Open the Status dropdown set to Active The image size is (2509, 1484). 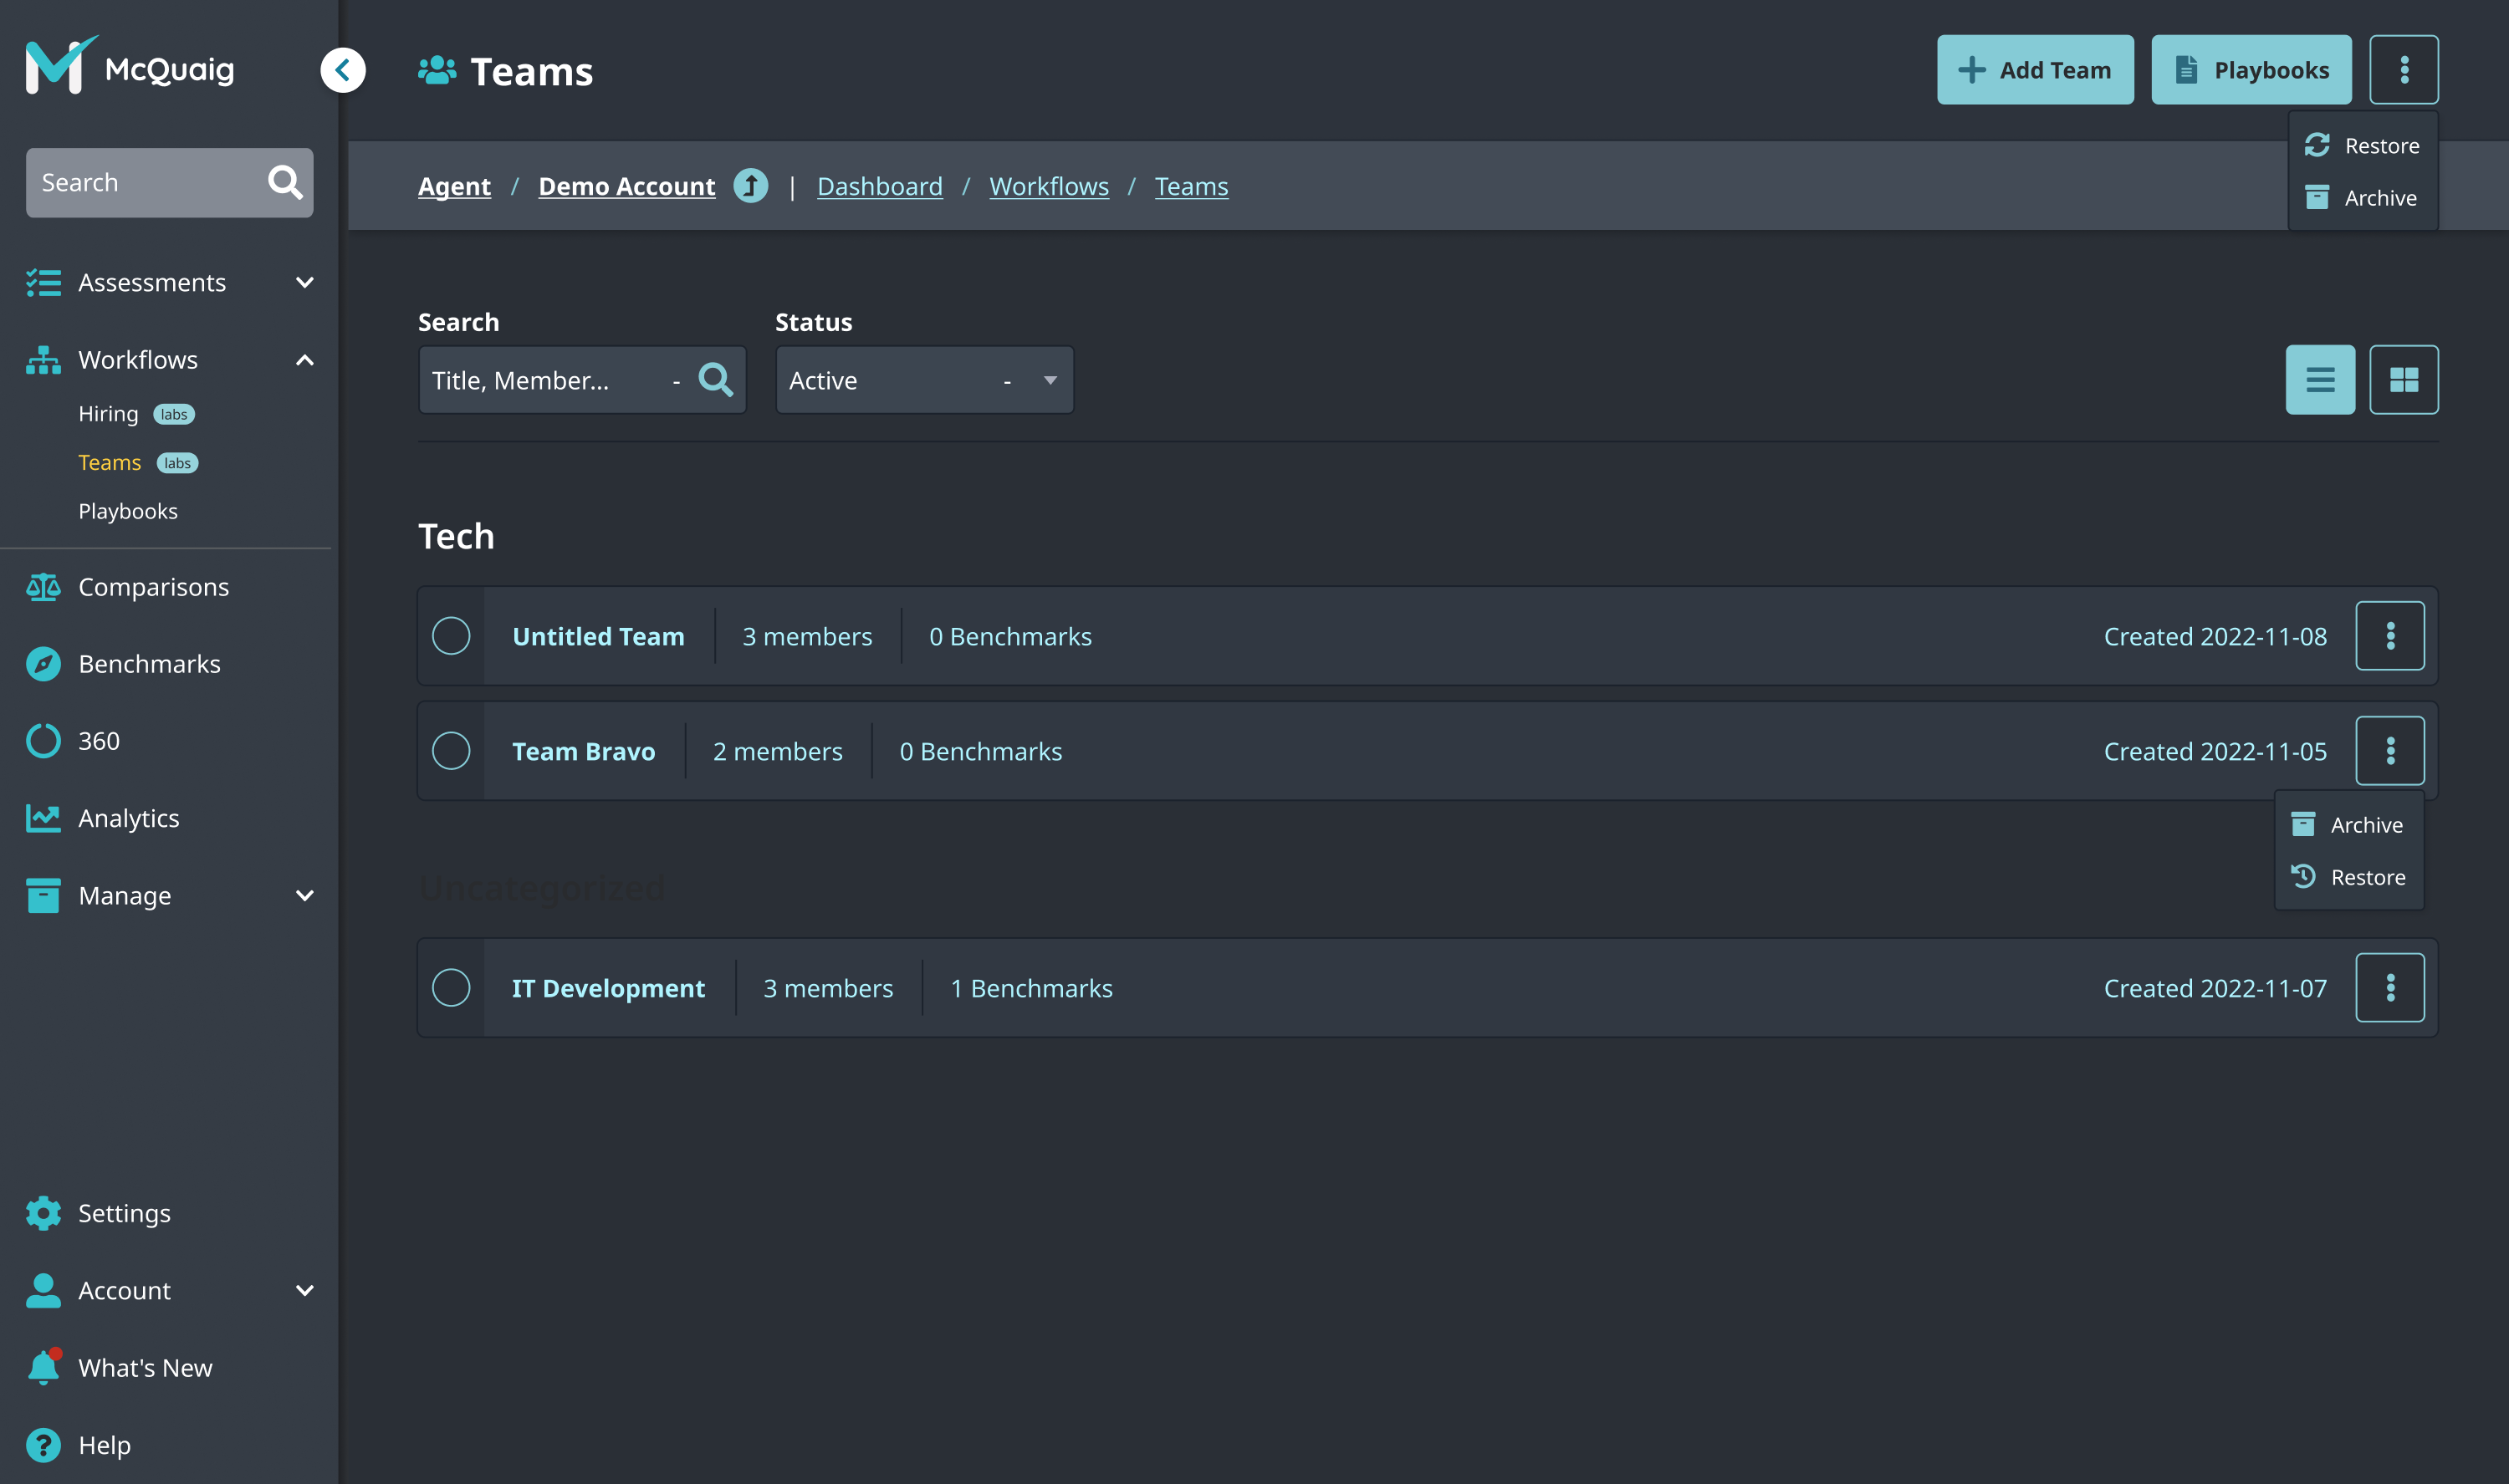(923, 380)
